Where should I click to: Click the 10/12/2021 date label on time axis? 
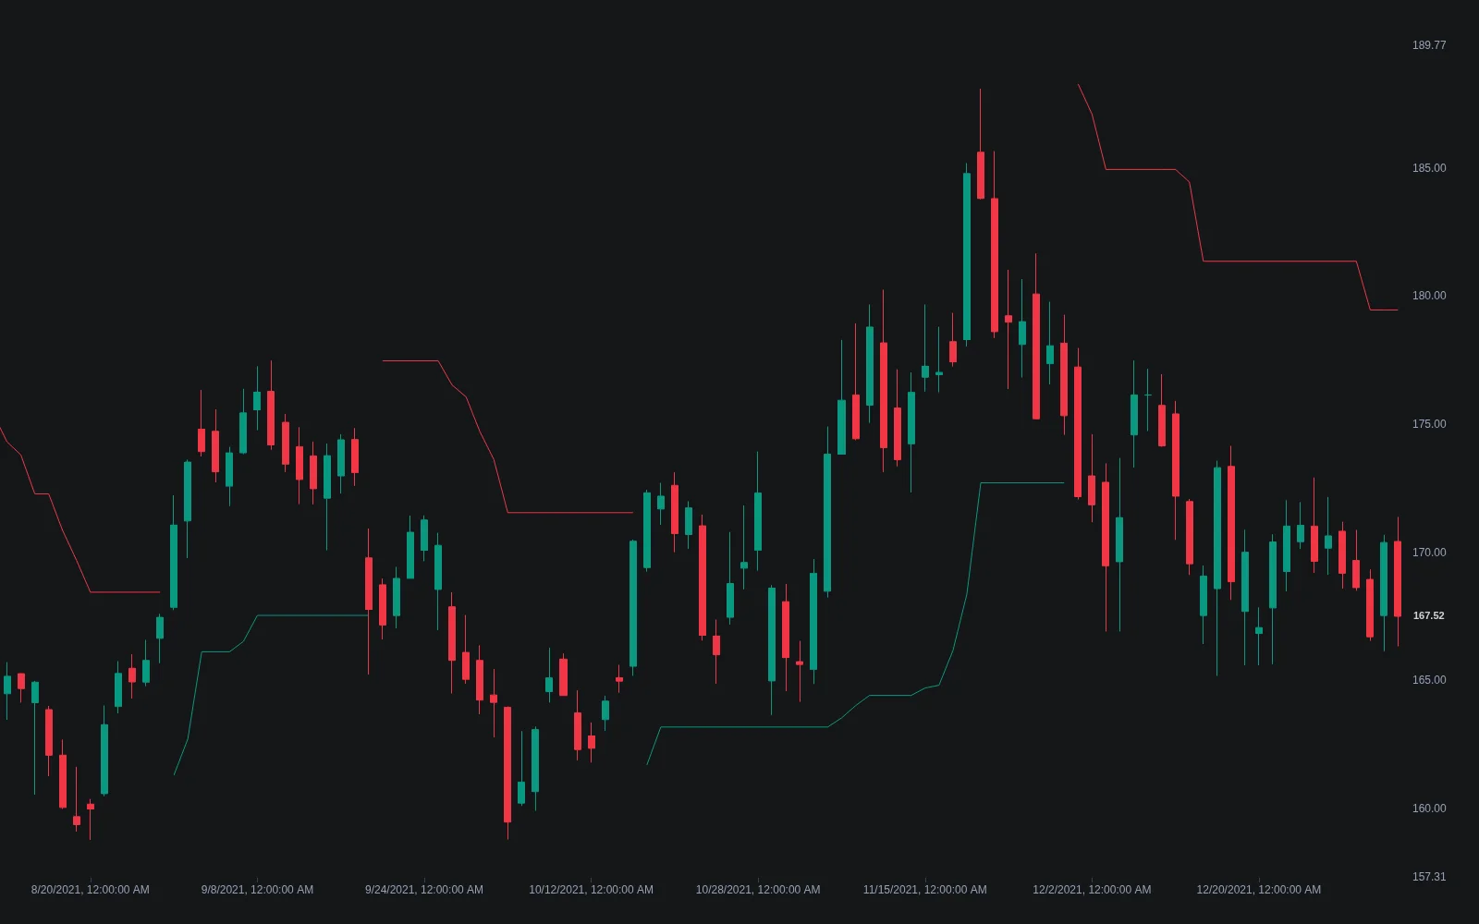coord(591,890)
